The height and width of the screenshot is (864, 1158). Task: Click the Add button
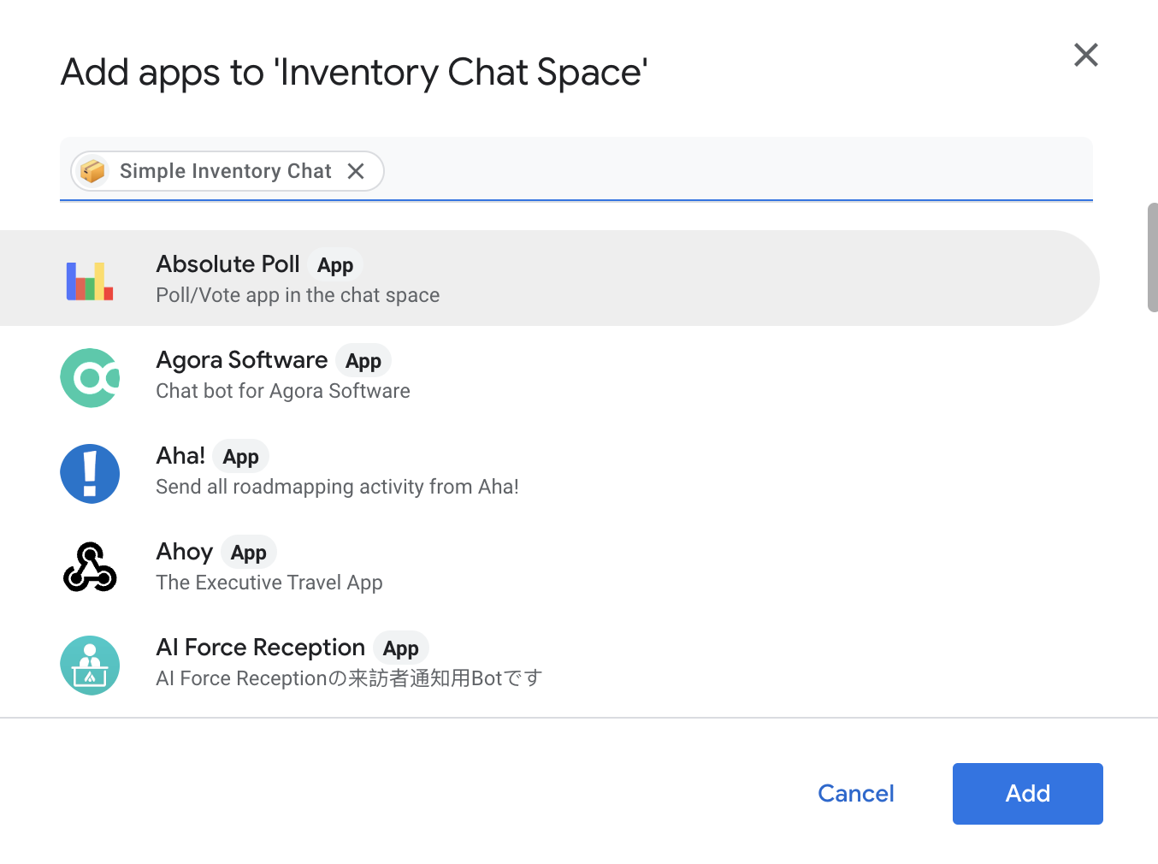pos(1027,793)
